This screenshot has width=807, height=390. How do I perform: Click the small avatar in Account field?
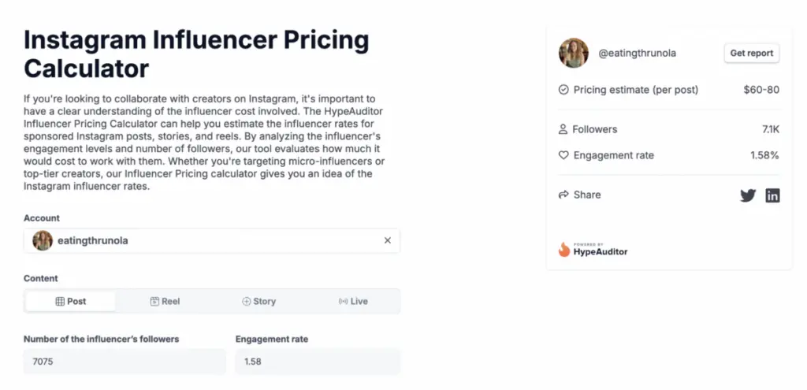(x=43, y=240)
